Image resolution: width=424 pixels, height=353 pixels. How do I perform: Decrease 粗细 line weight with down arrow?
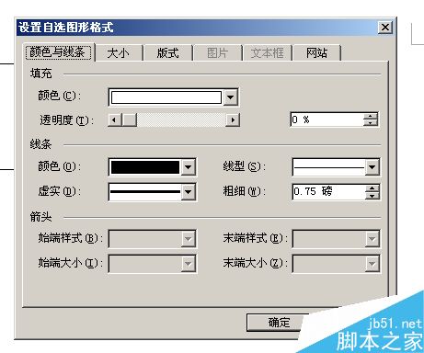tap(372, 196)
